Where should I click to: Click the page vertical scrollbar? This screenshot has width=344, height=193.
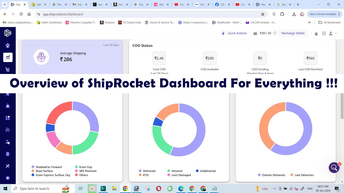(342, 106)
